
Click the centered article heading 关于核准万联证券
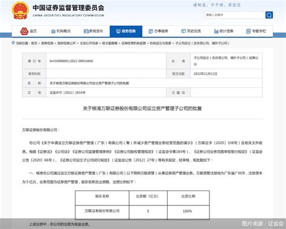coord(142,108)
